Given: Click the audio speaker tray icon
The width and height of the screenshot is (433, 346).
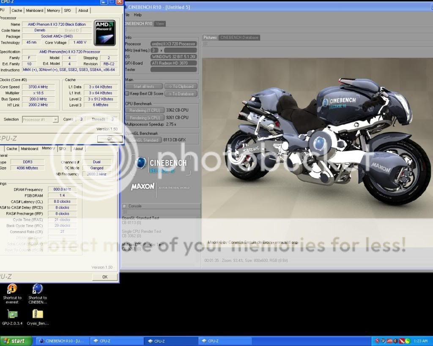Looking at the screenshot, I should (396, 341).
